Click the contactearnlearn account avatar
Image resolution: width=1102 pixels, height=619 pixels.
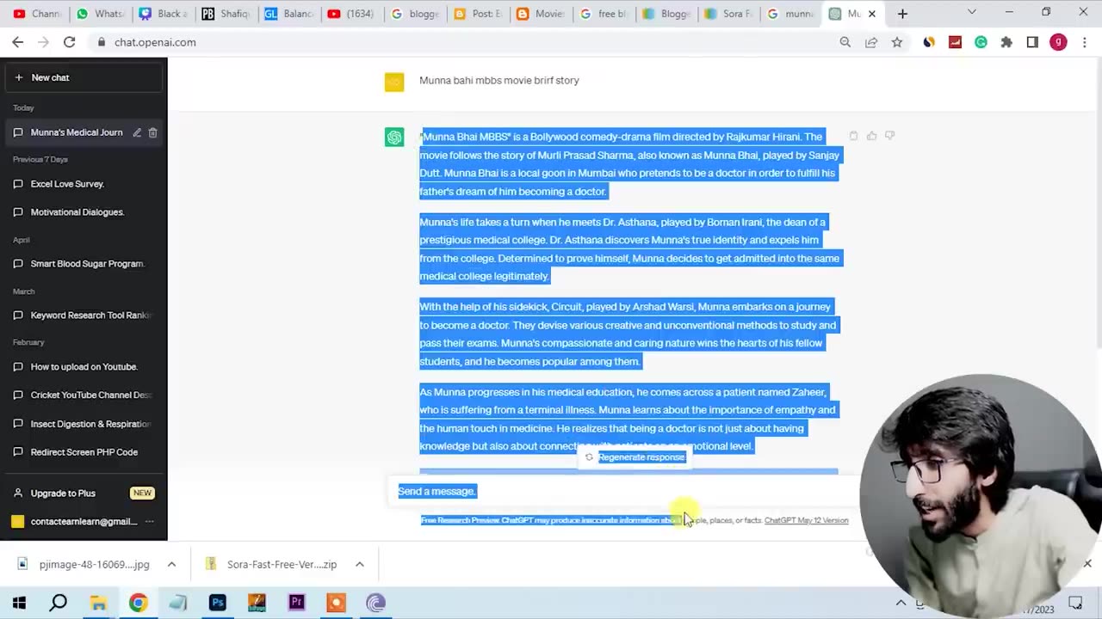coord(18,522)
